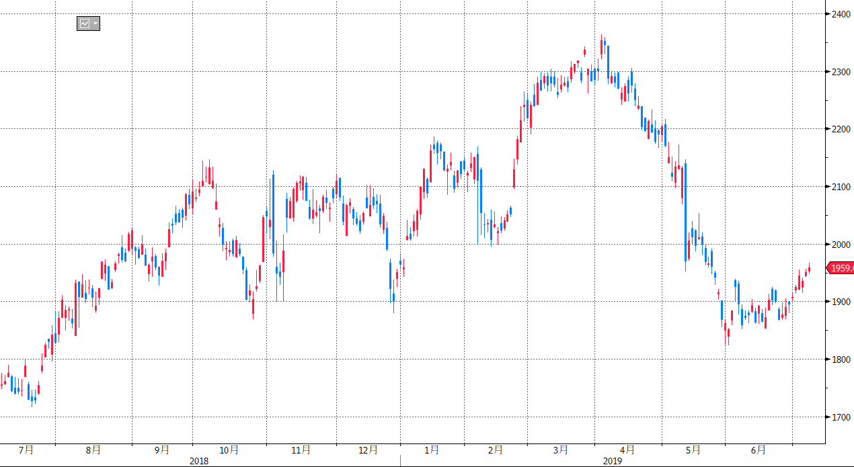Viewport: 854px width, 467px height.
Task: Click the line chart type icon
Action: [x=85, y=24]
